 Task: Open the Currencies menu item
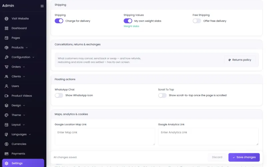pos(19,144)
